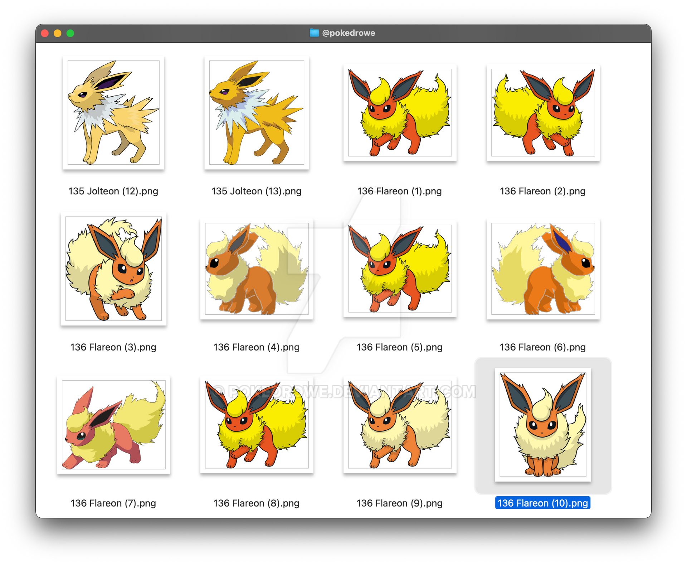
Task: Select the 136 Flareon (4).png thumbnail
Action: click(257, 269)
